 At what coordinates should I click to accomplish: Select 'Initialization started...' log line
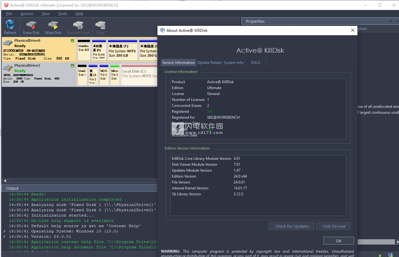click(x=51, y=215)
